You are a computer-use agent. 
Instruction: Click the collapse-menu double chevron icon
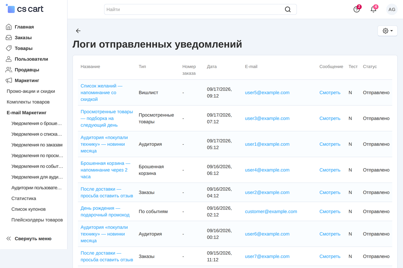point(9,239)
